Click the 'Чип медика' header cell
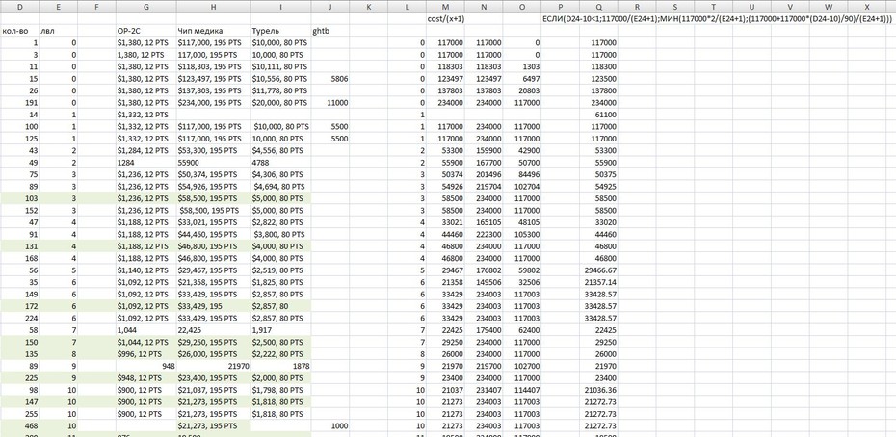Viewport: 896px width, 437px height. [x=213, y=31]
